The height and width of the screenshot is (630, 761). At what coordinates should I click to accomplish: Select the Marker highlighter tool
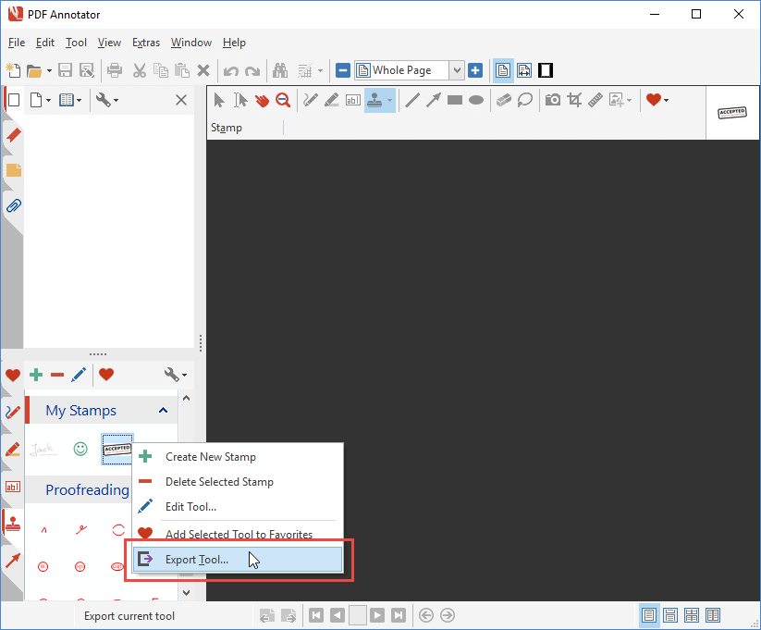tap(331, 100)
